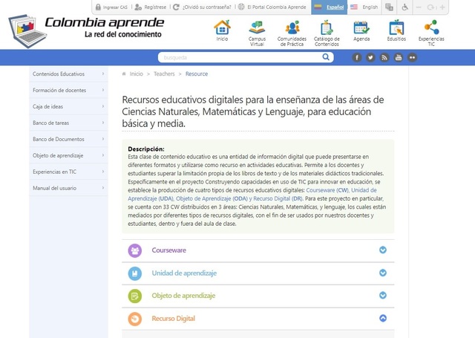Click ¿Olvidó su contraseña? link
475x338 pixels.
(x=202, y=7)
